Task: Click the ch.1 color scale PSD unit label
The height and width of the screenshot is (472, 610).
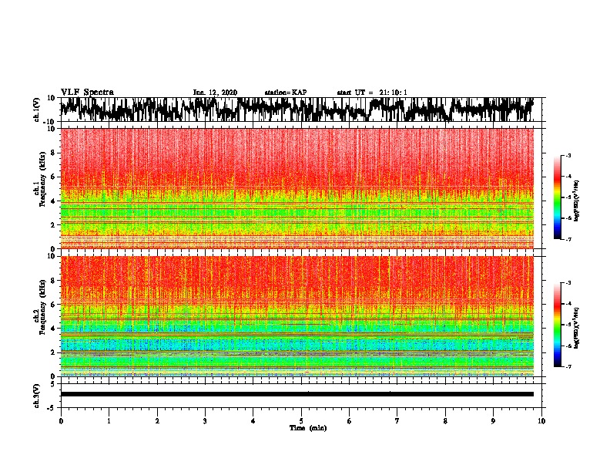Action: 577,201
